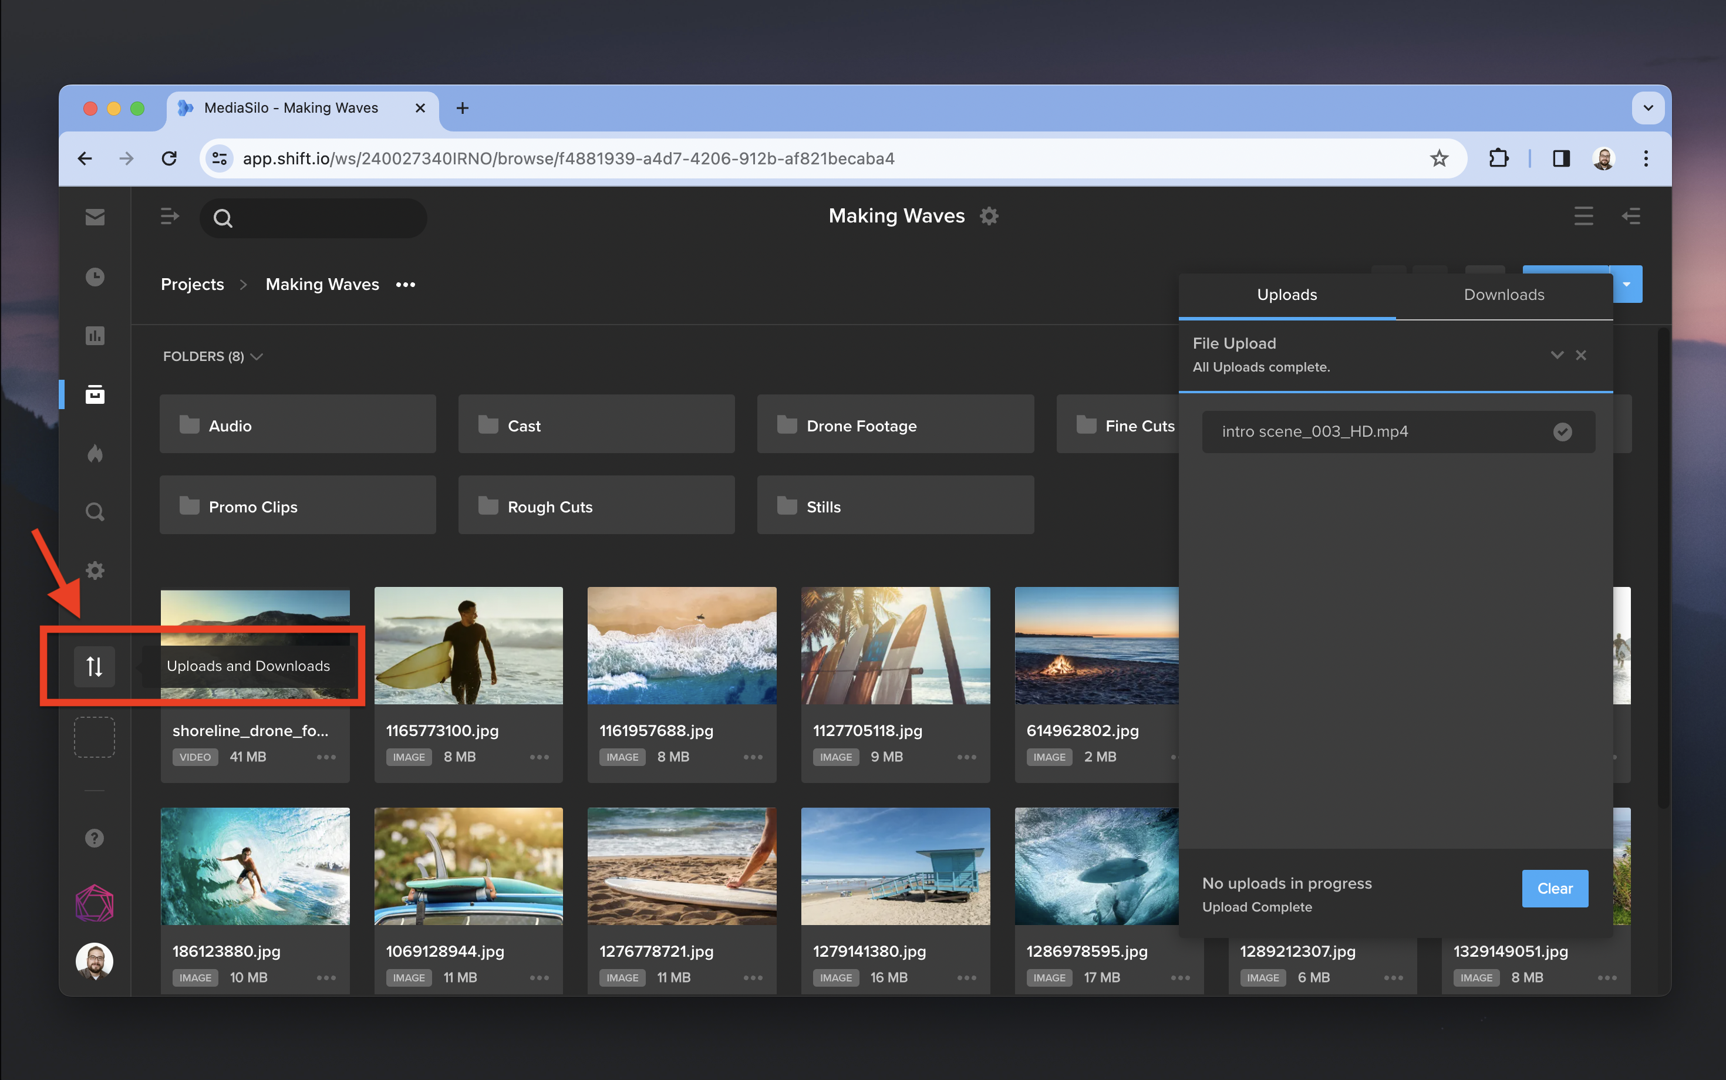
Task: Open Making Waves project settings gear
Action: [989, 216]
